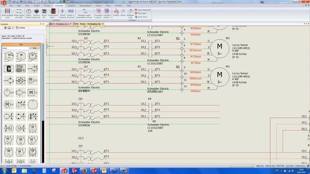
Task: Click the second small icon in Symbols panel toolbar
Action: point(9,28)
